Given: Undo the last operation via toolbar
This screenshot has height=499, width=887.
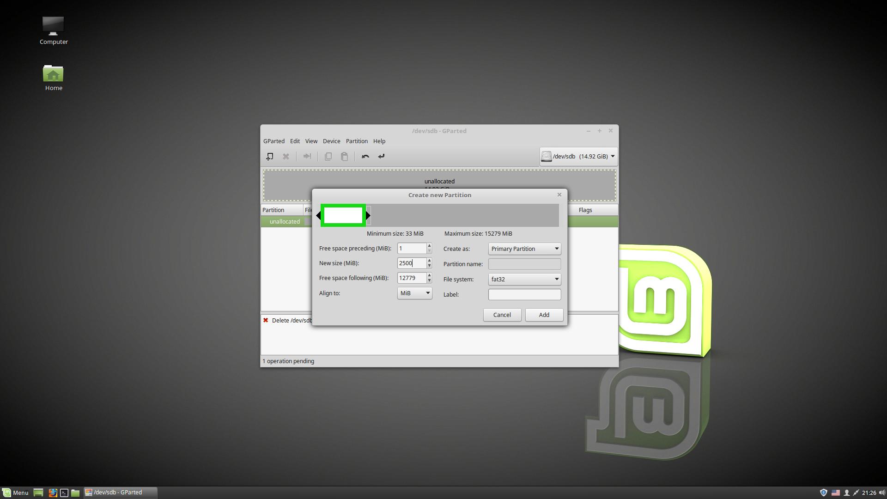Looking at the screenshot, I should (365, 157).
